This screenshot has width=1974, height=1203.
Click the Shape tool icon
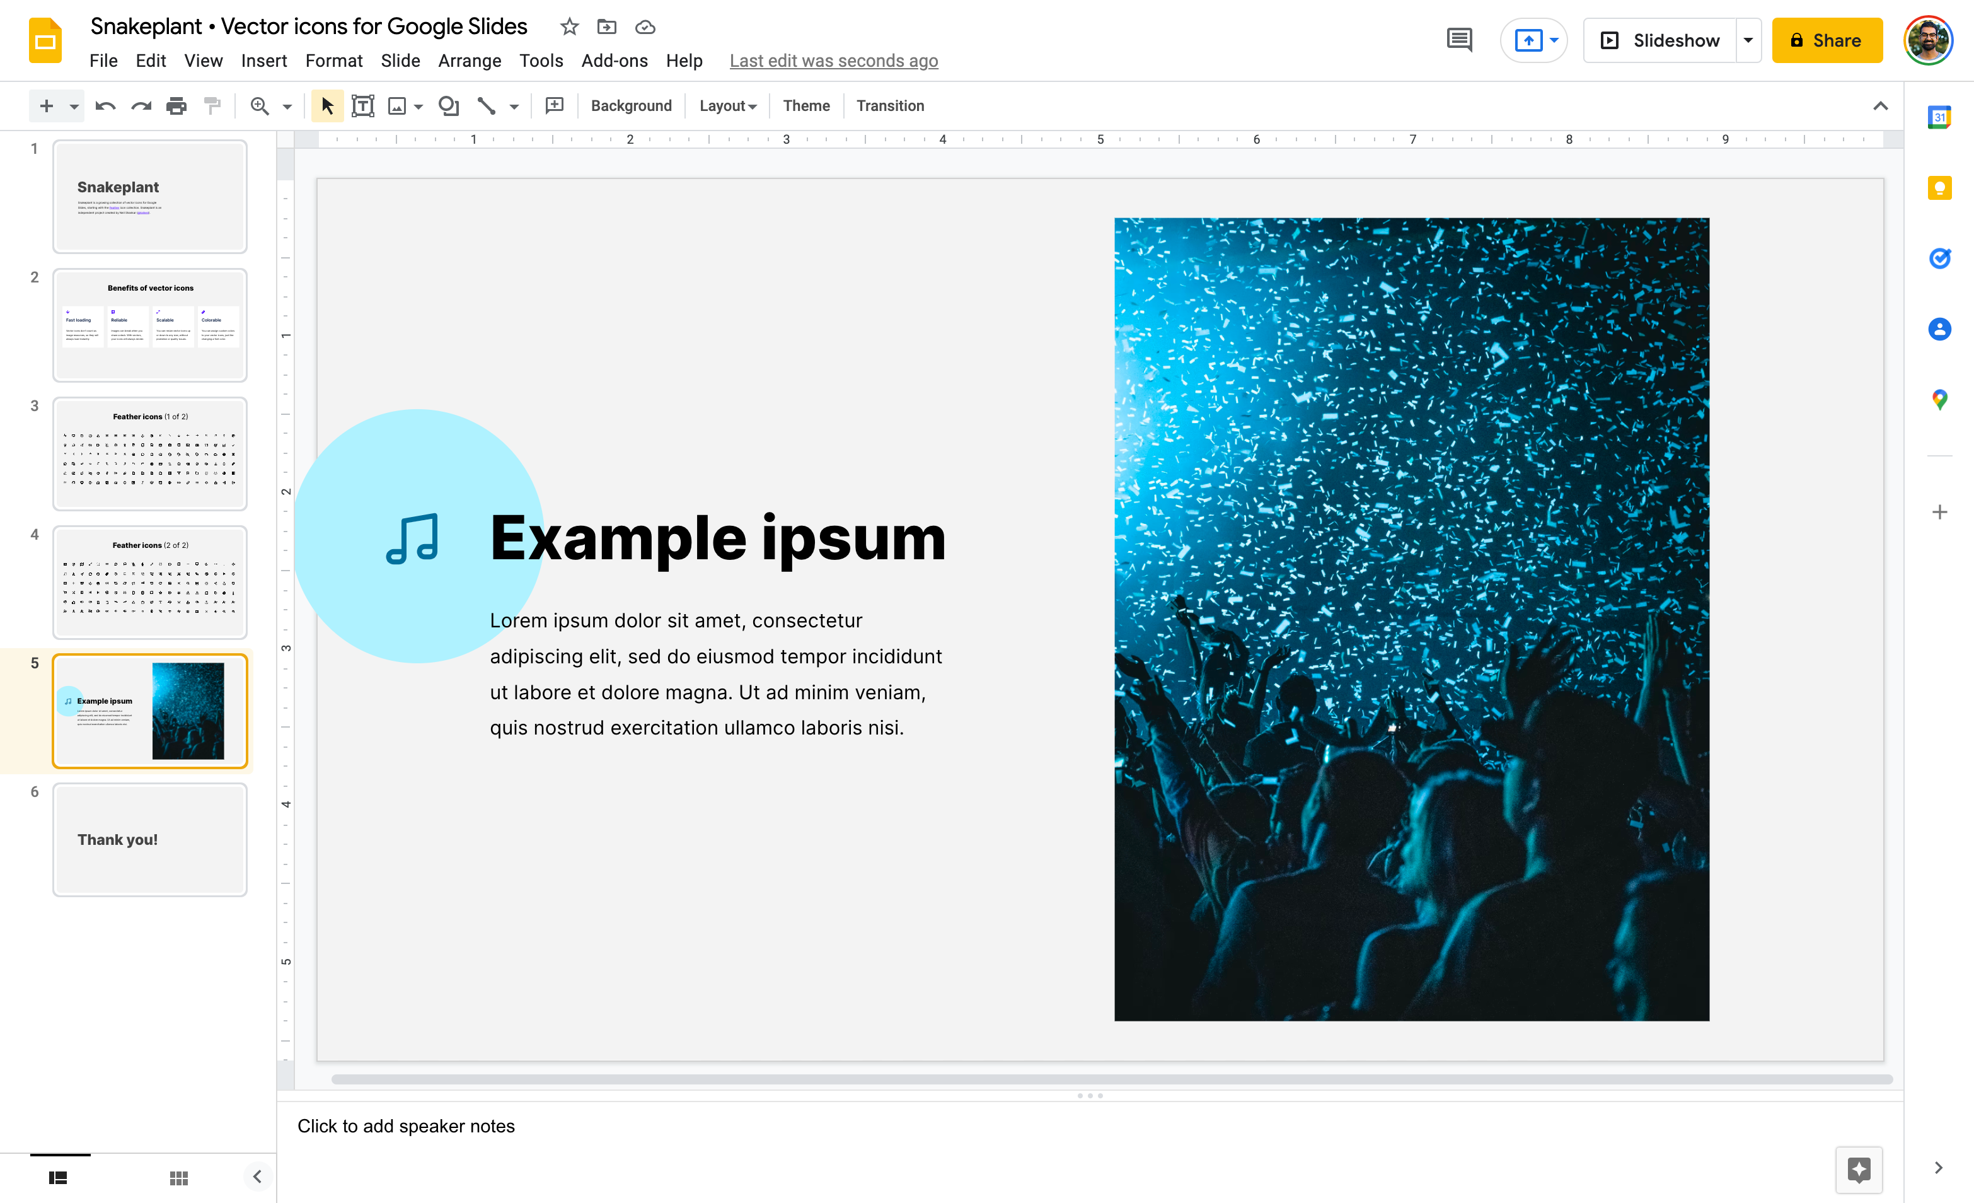point(449,106)
